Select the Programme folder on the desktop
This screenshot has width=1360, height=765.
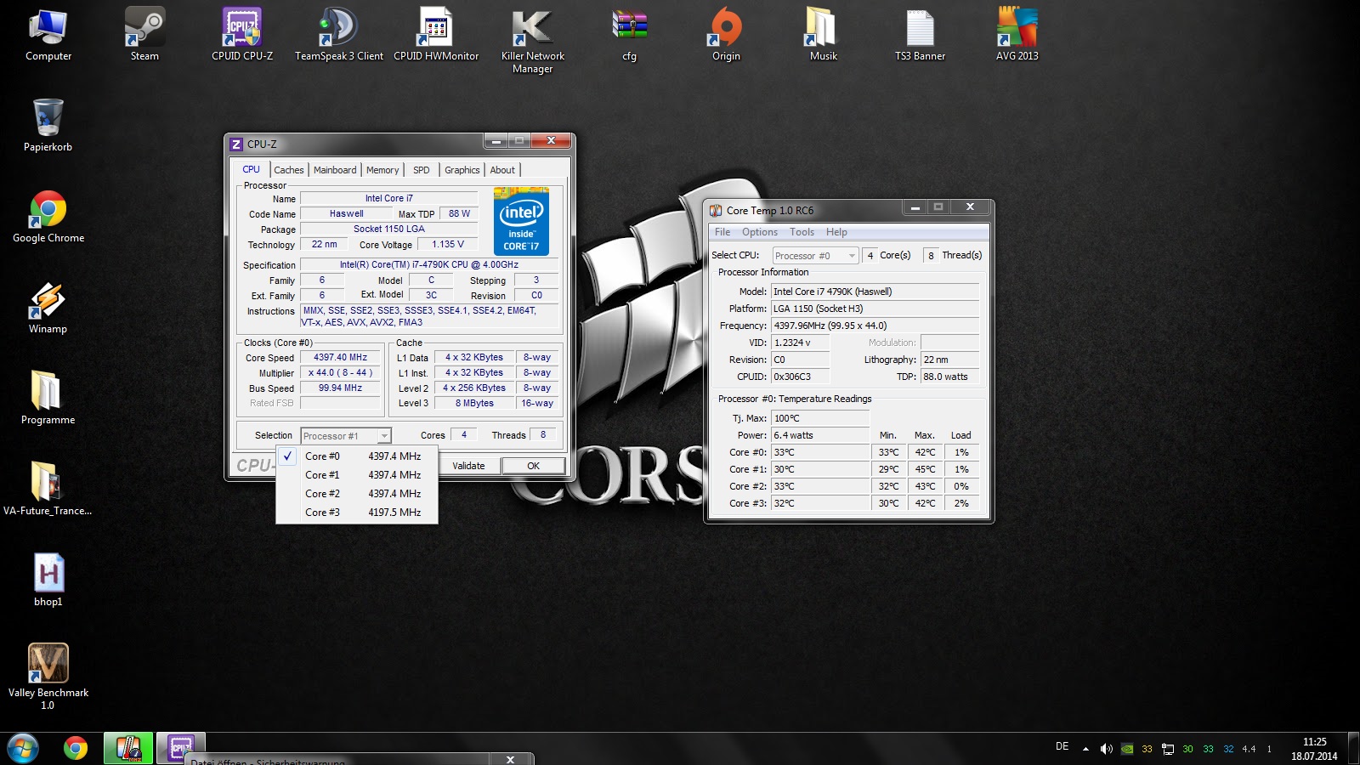pos(48,398)
